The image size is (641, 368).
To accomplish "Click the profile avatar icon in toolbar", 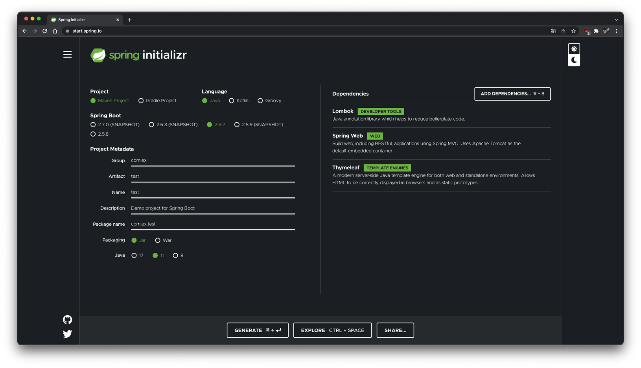I will click(x=606, y=31).
